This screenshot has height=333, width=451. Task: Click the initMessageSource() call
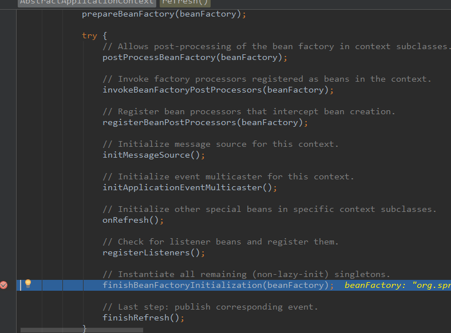(153, 155)
